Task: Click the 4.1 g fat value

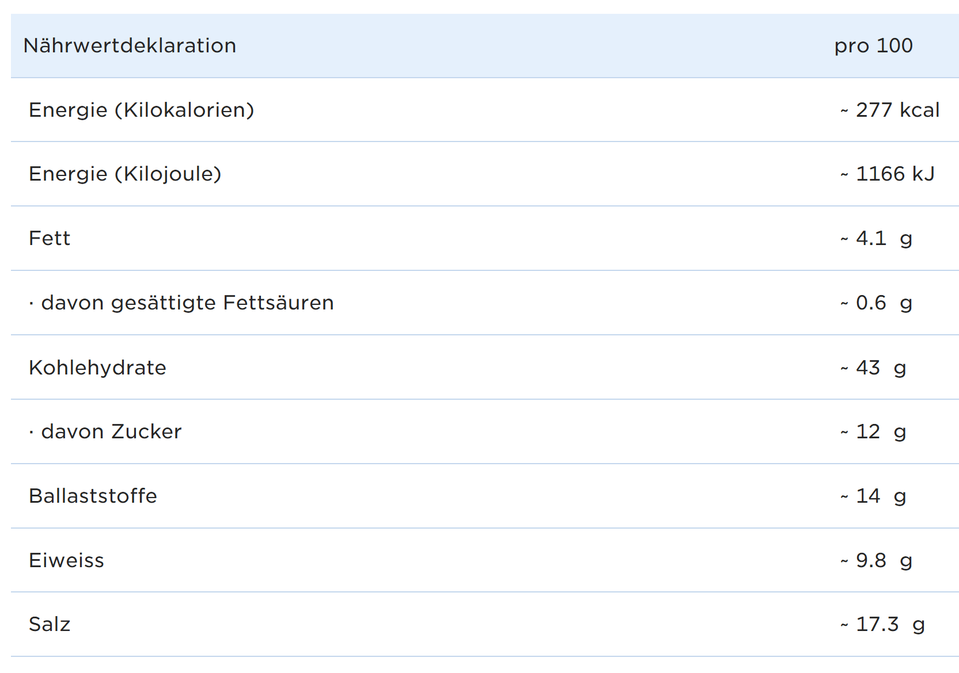Action: point(877,238)
